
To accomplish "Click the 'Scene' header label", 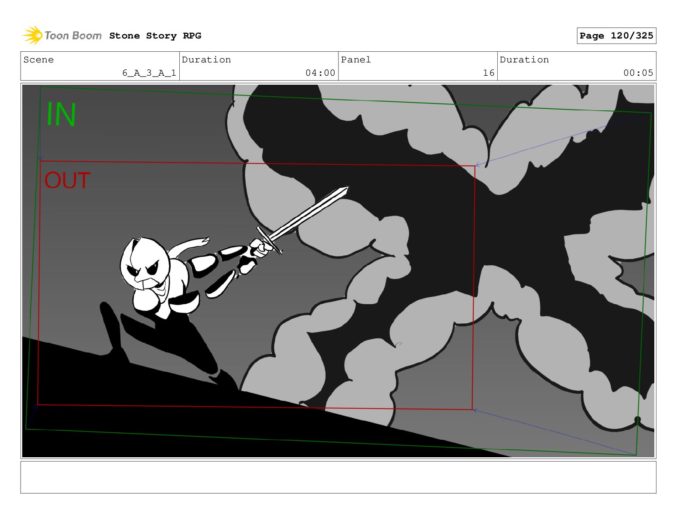I will [x=39, y=60].
